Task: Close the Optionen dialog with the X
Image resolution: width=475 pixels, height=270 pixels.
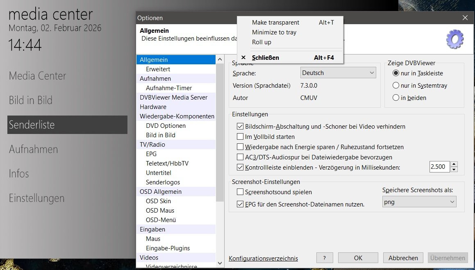Action: click(465, 18)
